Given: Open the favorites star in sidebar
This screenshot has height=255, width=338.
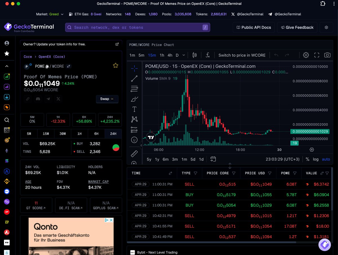Looking at the screenshot, I should pyautogui.click(x=7, y=53).
